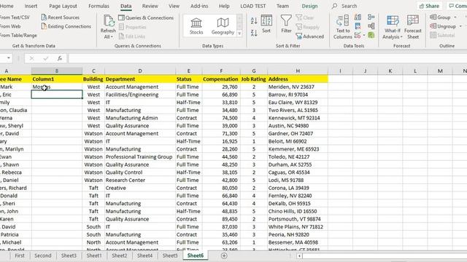Click the horizontal scrollbar left arrow

click(299, 255)
